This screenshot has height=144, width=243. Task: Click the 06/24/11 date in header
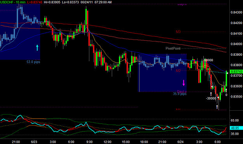point(87,2)
